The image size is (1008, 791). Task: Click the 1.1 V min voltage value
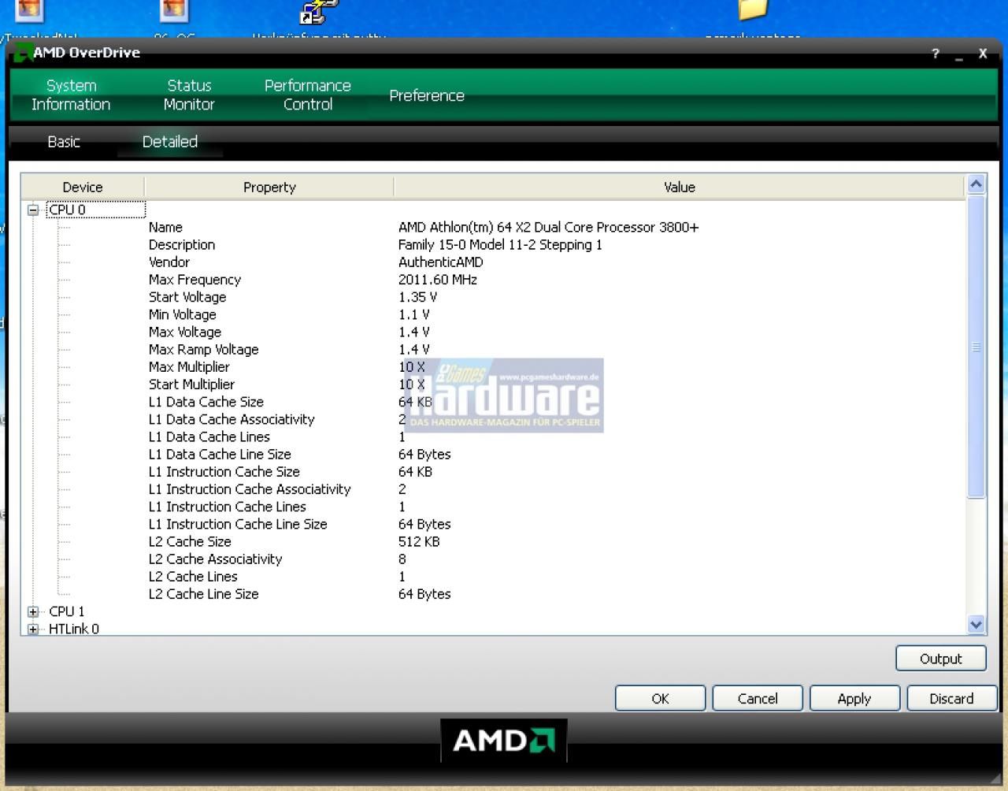[414, 314]
